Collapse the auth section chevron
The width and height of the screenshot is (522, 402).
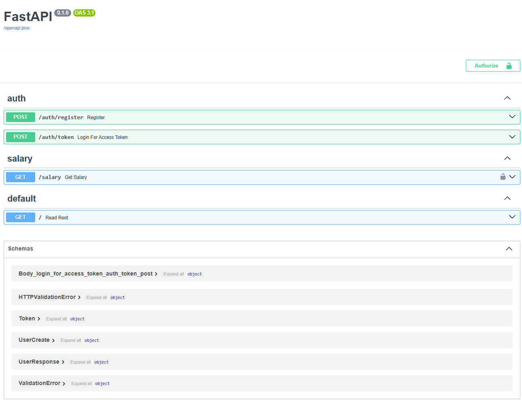coord(507,98)
